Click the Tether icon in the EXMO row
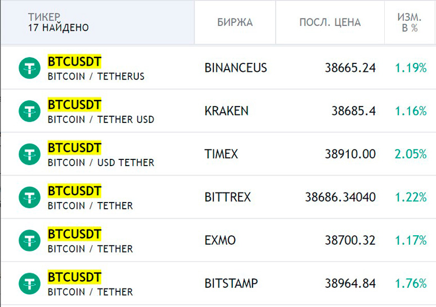436x307 pixels. click(29, 240)
